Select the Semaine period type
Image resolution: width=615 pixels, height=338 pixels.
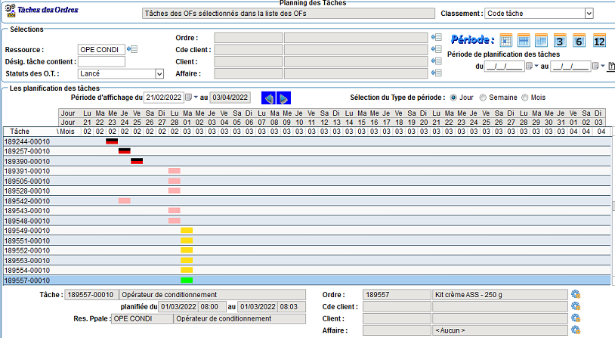click(484, 98)
